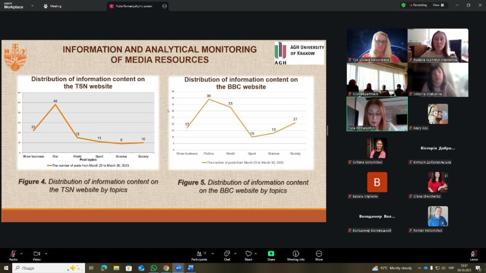Click the green encryption shield icon
This screenshot has width=486, height=273.
(403, 5)
